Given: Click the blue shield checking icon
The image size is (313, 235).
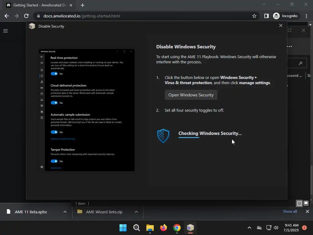Looking at the screenshot, I should [x=163, y=136].
